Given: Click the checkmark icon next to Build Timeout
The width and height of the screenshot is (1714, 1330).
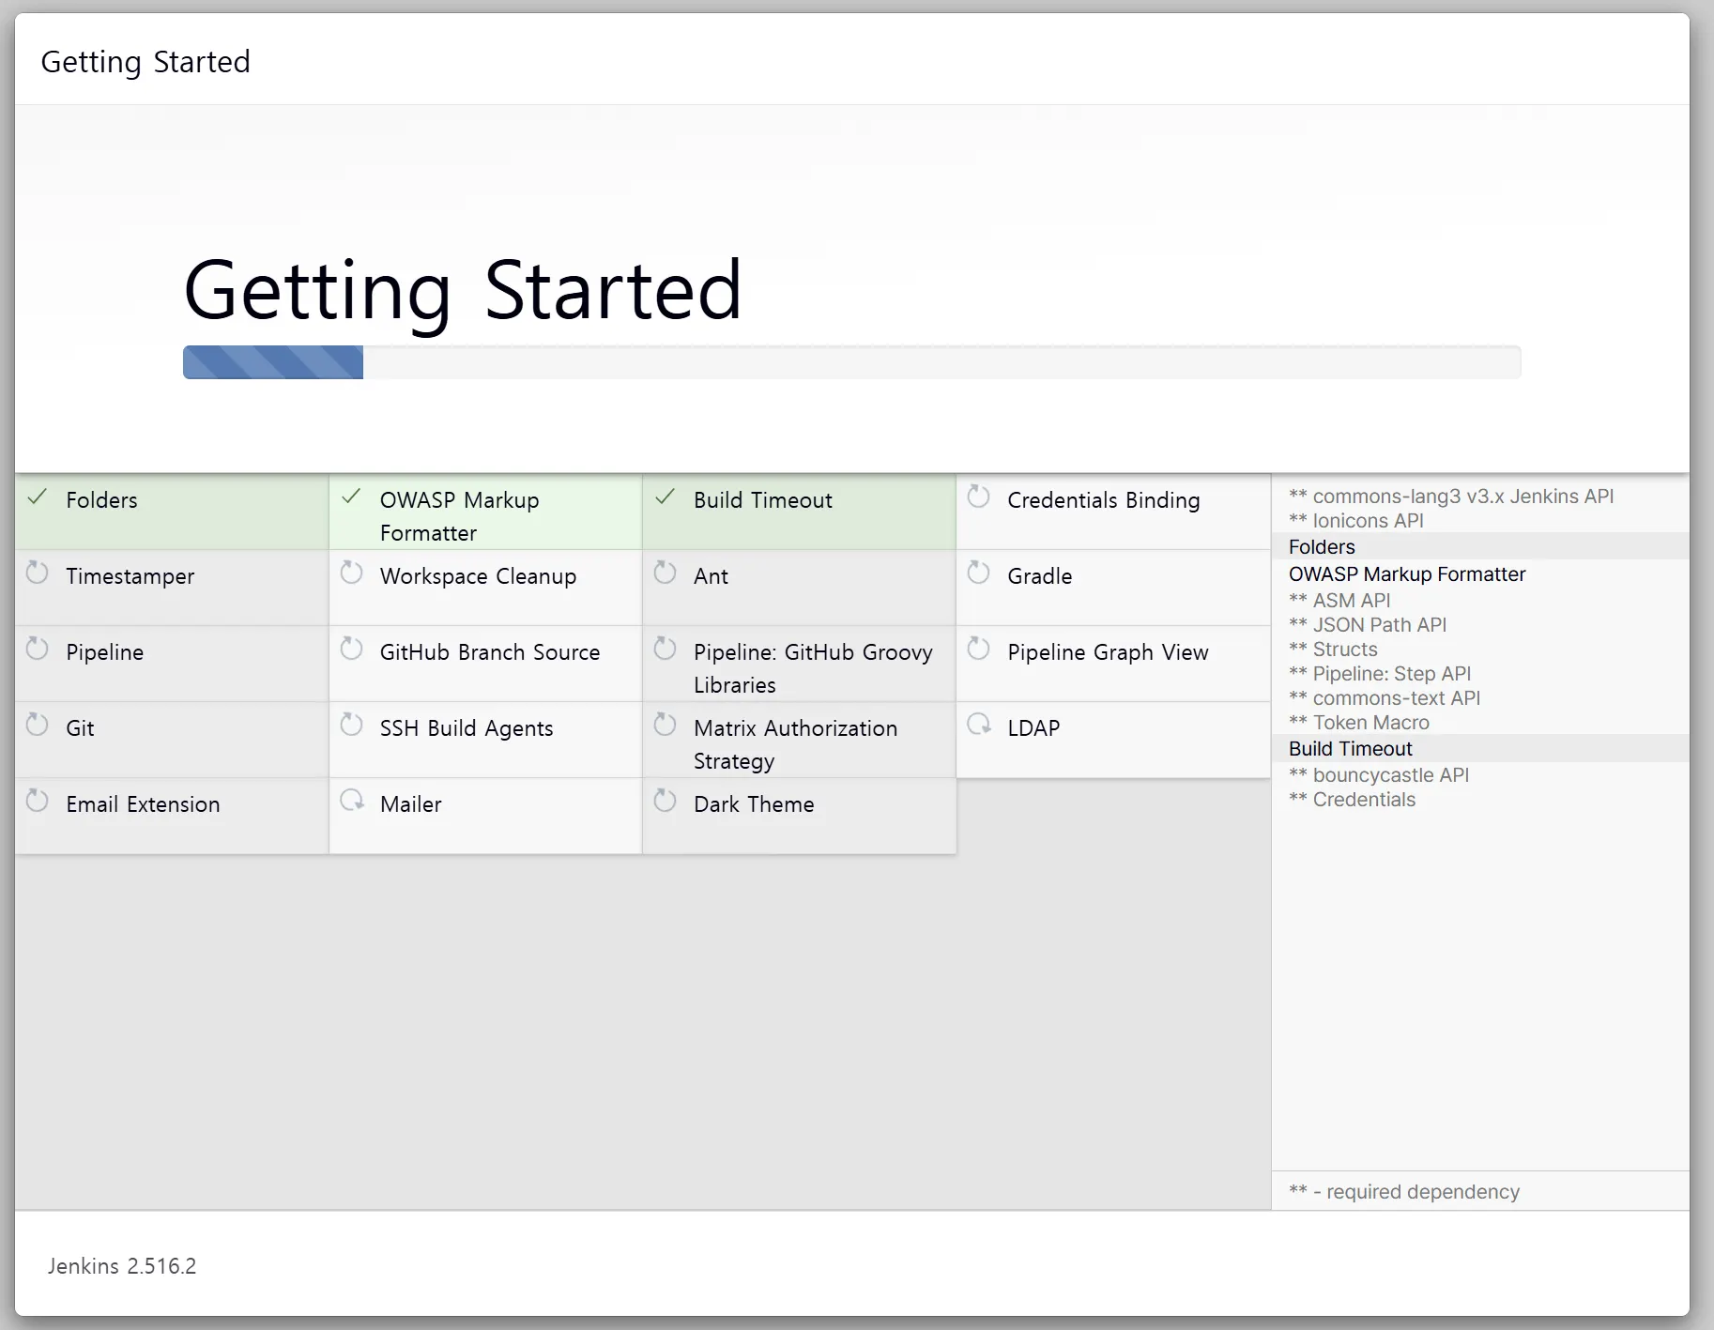Looking at the screenshot, I should [x=666, y=497].
